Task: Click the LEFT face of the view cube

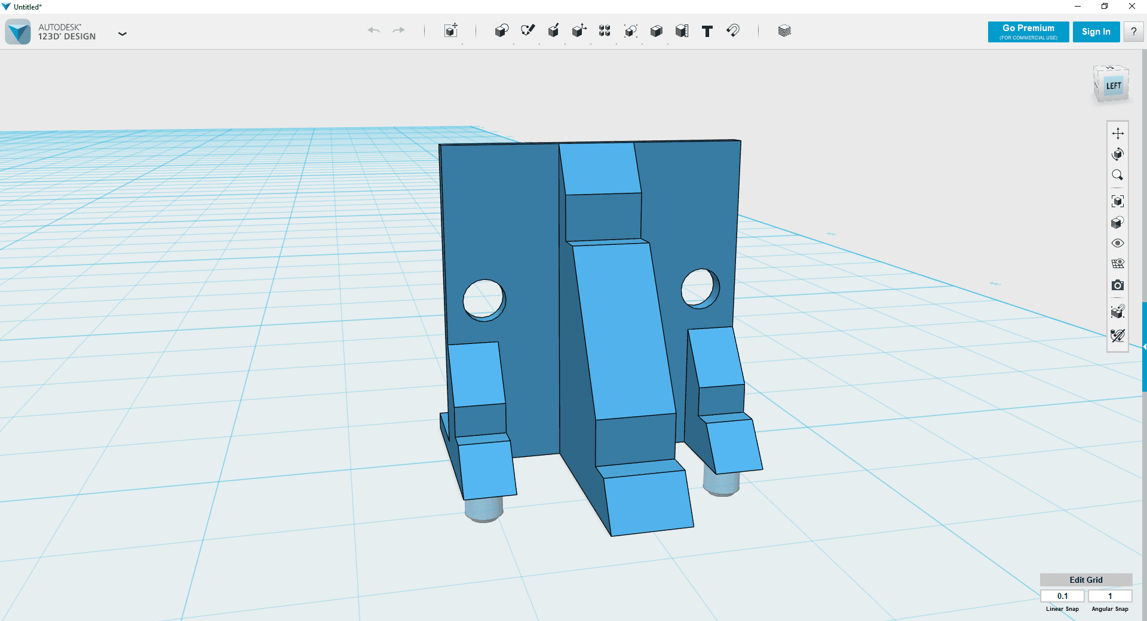Action: pos(1114,86)
